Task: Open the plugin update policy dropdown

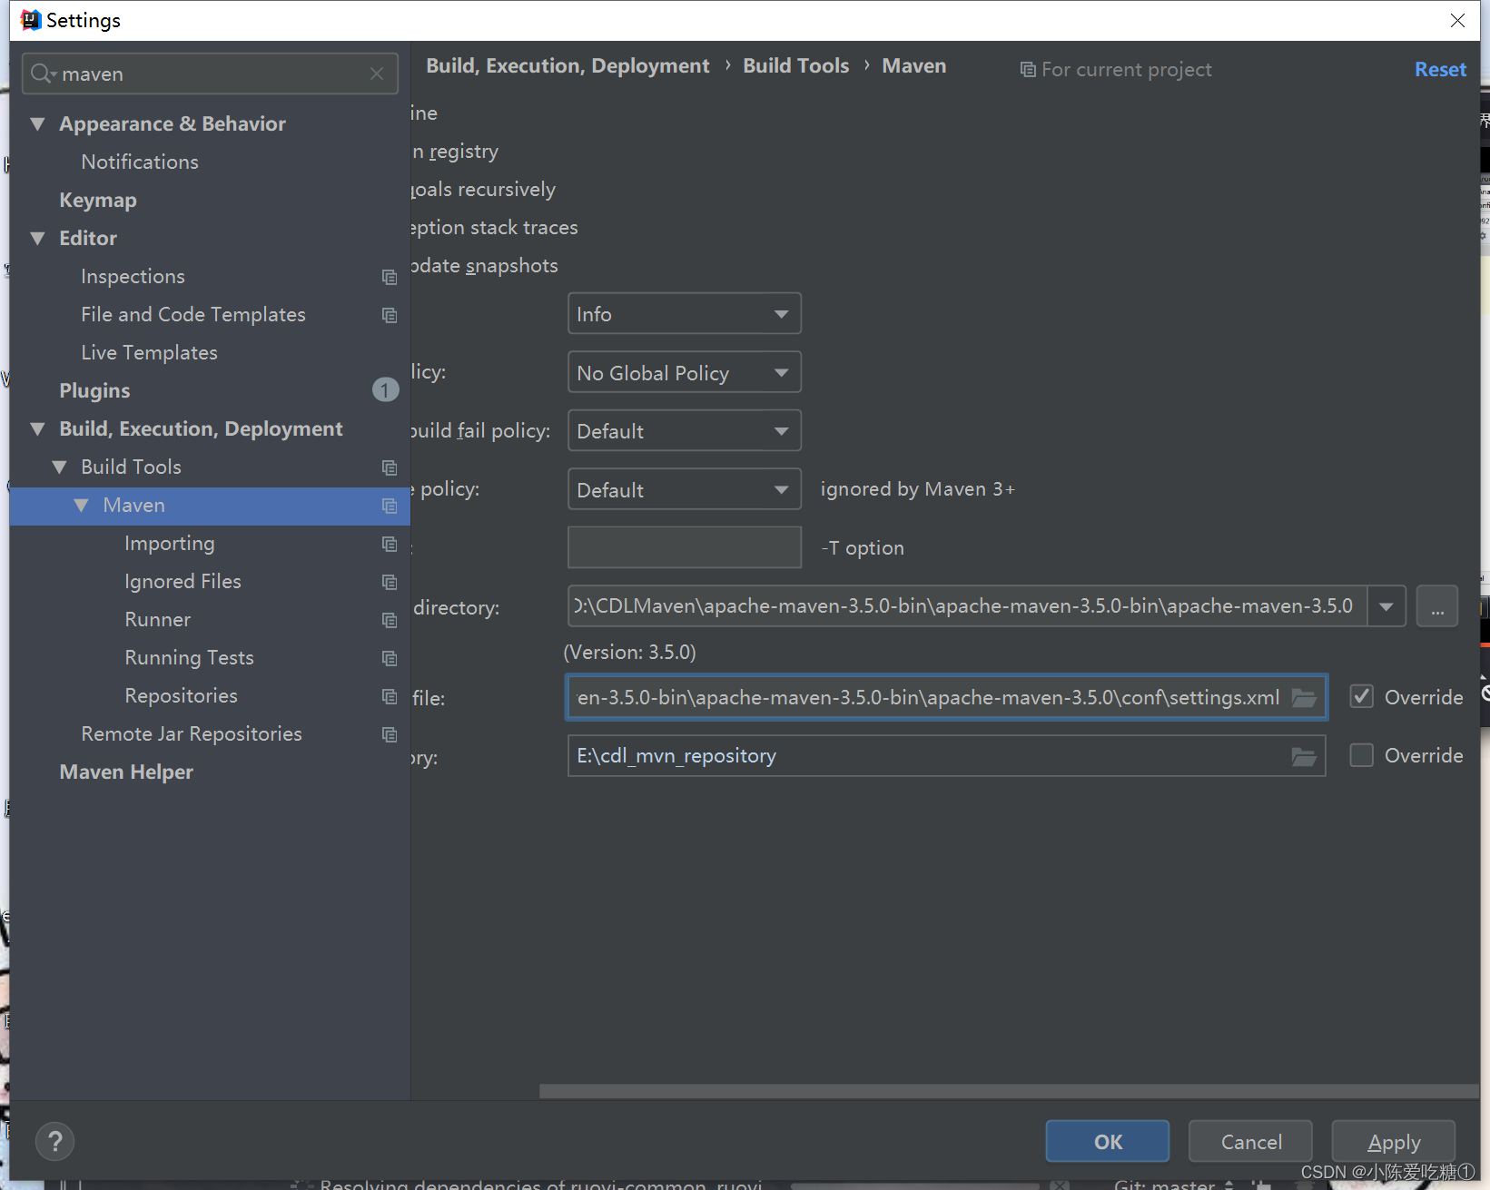Action: (x=685, y=489)
